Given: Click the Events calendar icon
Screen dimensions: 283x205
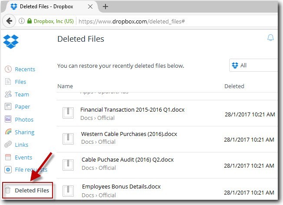Looking at the screenshot, I should (8, 157).
